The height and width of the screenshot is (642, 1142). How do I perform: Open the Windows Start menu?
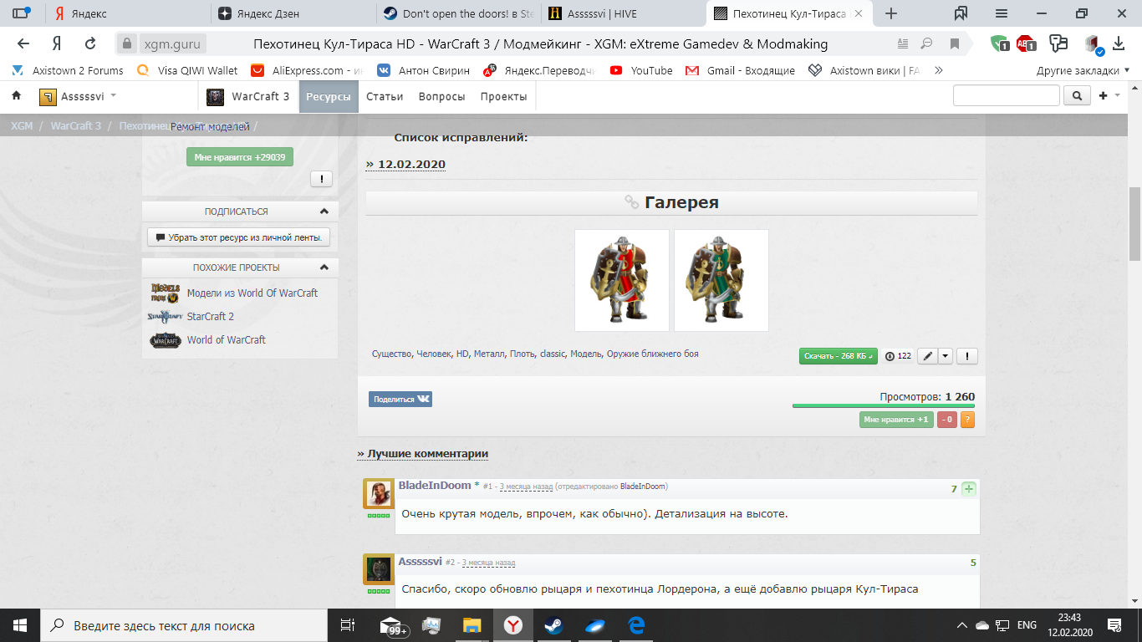19,625
